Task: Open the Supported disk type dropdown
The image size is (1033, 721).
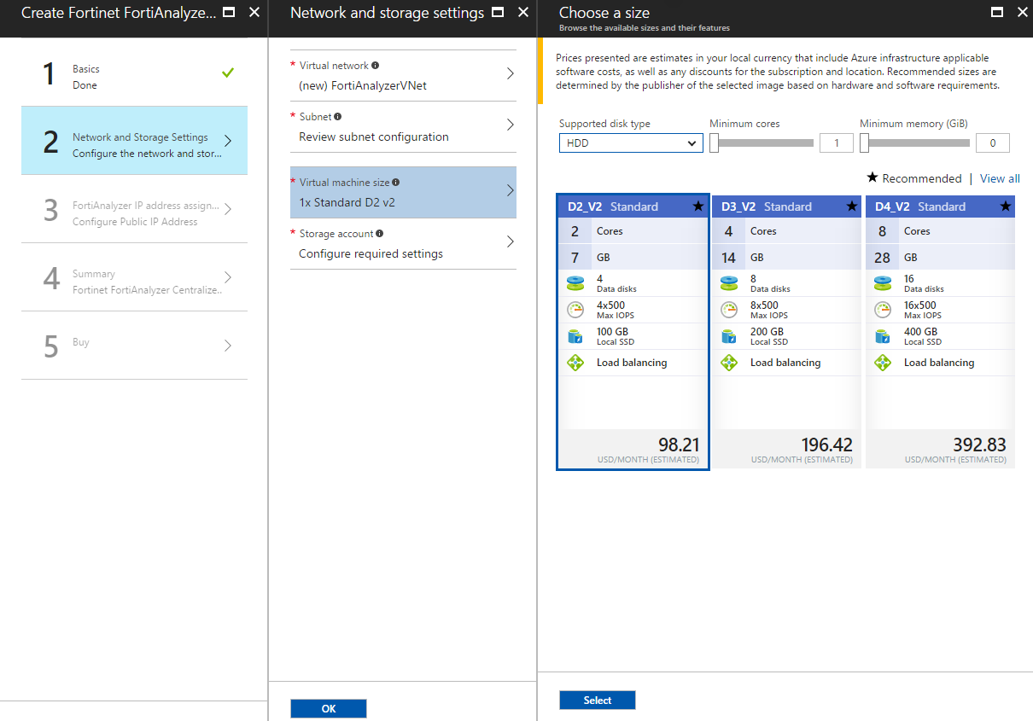Action: tap(631, 143)
